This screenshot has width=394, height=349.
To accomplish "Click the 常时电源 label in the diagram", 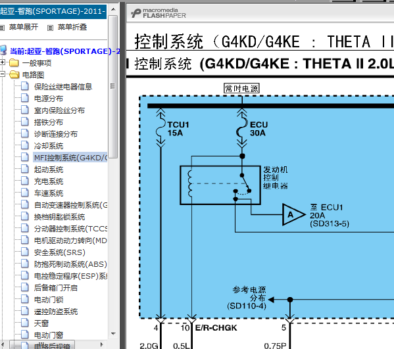I will click(241, 88).
